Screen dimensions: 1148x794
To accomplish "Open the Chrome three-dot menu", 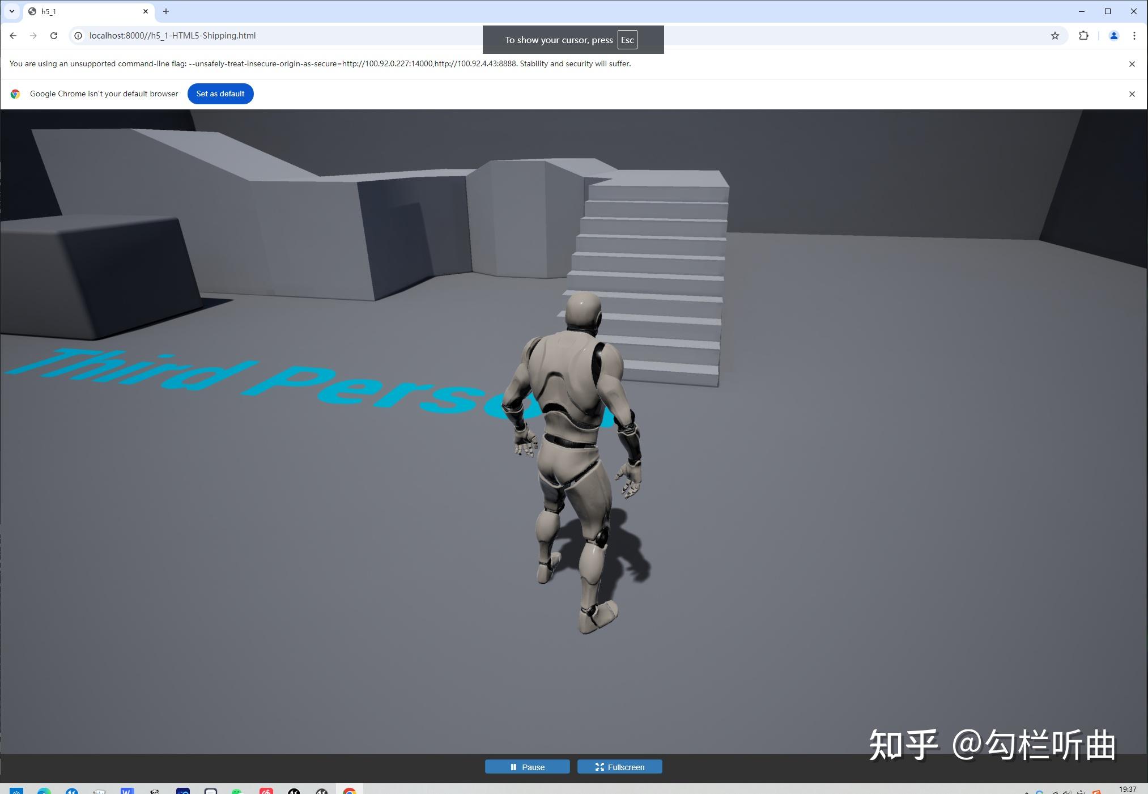I will [1135, 35].
